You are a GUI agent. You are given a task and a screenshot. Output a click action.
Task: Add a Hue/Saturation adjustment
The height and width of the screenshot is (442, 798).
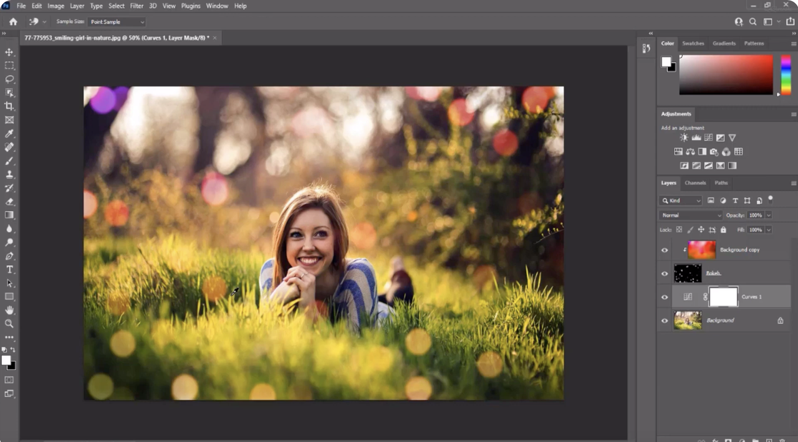678,151
